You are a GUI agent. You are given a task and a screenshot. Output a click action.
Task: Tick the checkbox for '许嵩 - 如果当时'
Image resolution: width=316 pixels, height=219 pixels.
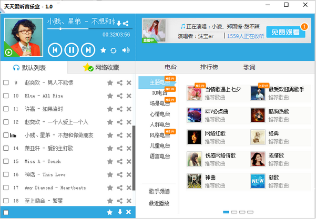coord(6,109)
